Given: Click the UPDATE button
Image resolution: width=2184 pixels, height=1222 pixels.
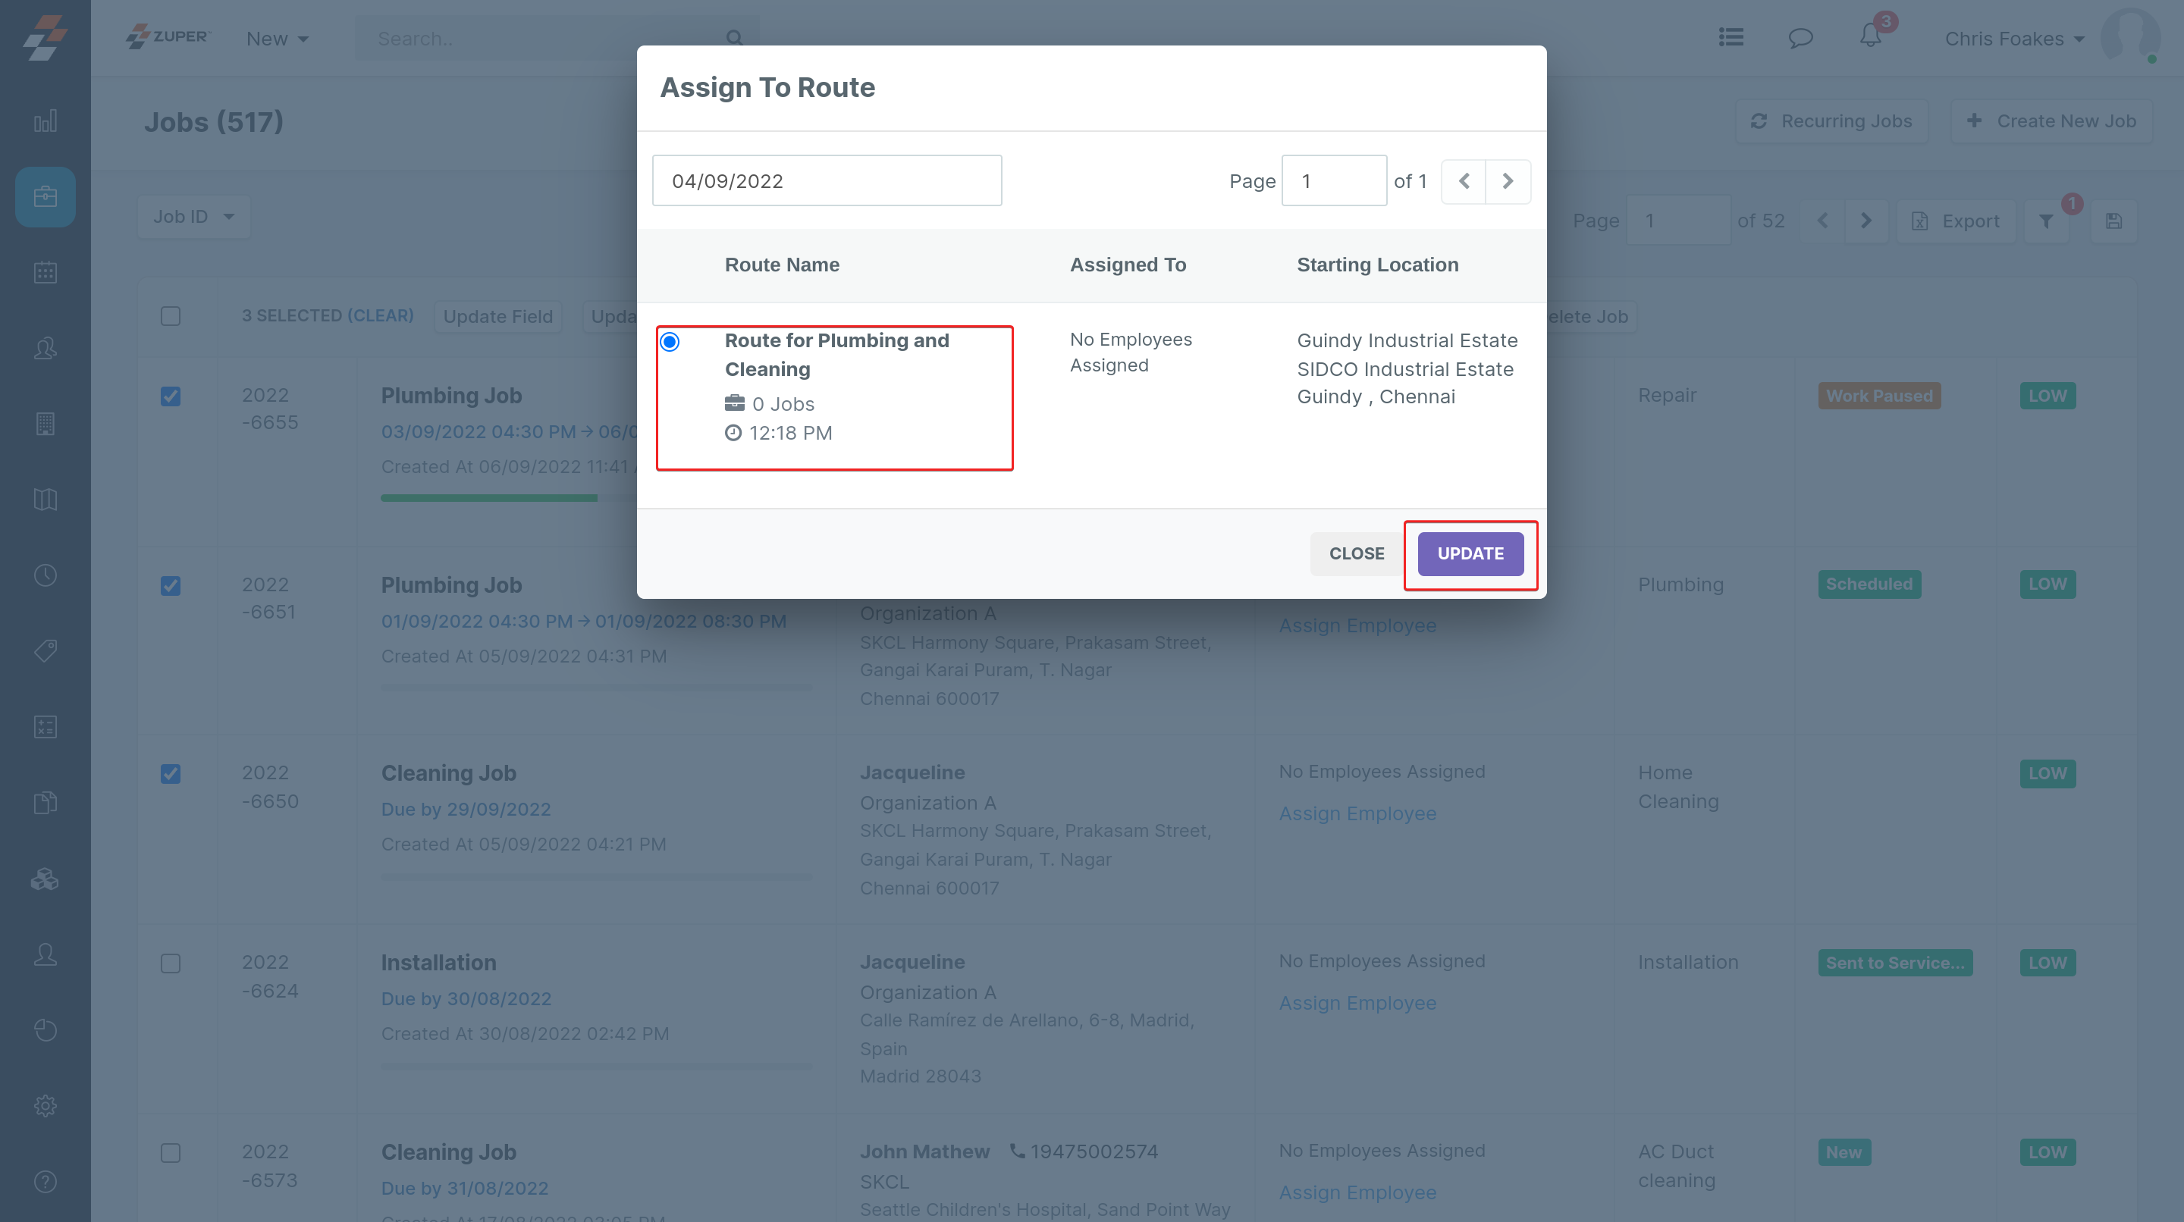Looking at the screenshot, I should [1470, 553].
